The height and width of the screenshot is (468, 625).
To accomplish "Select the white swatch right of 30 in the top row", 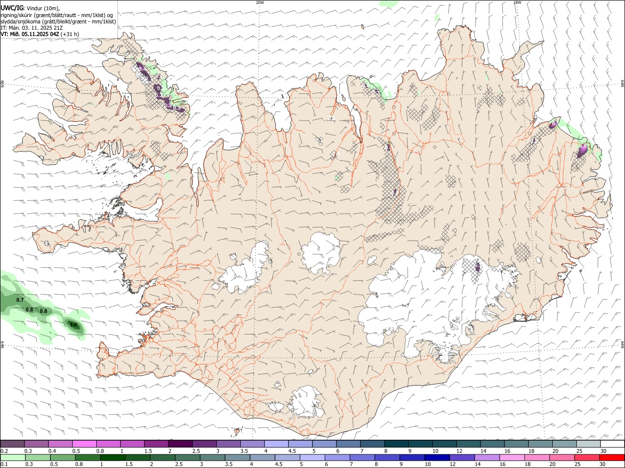I will [x=612, y=444].
